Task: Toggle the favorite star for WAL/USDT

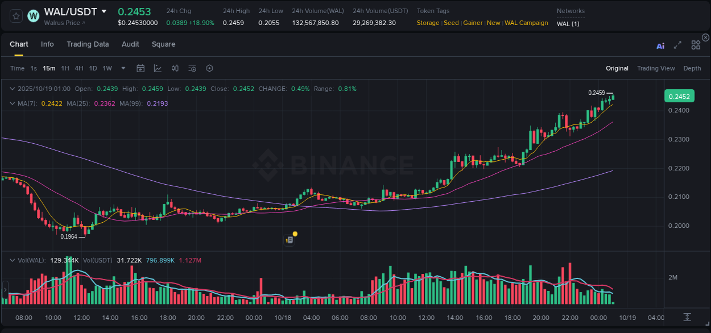Action: [15, 16]
